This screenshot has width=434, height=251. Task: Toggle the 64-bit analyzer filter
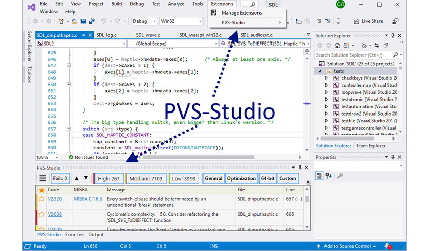267,178
